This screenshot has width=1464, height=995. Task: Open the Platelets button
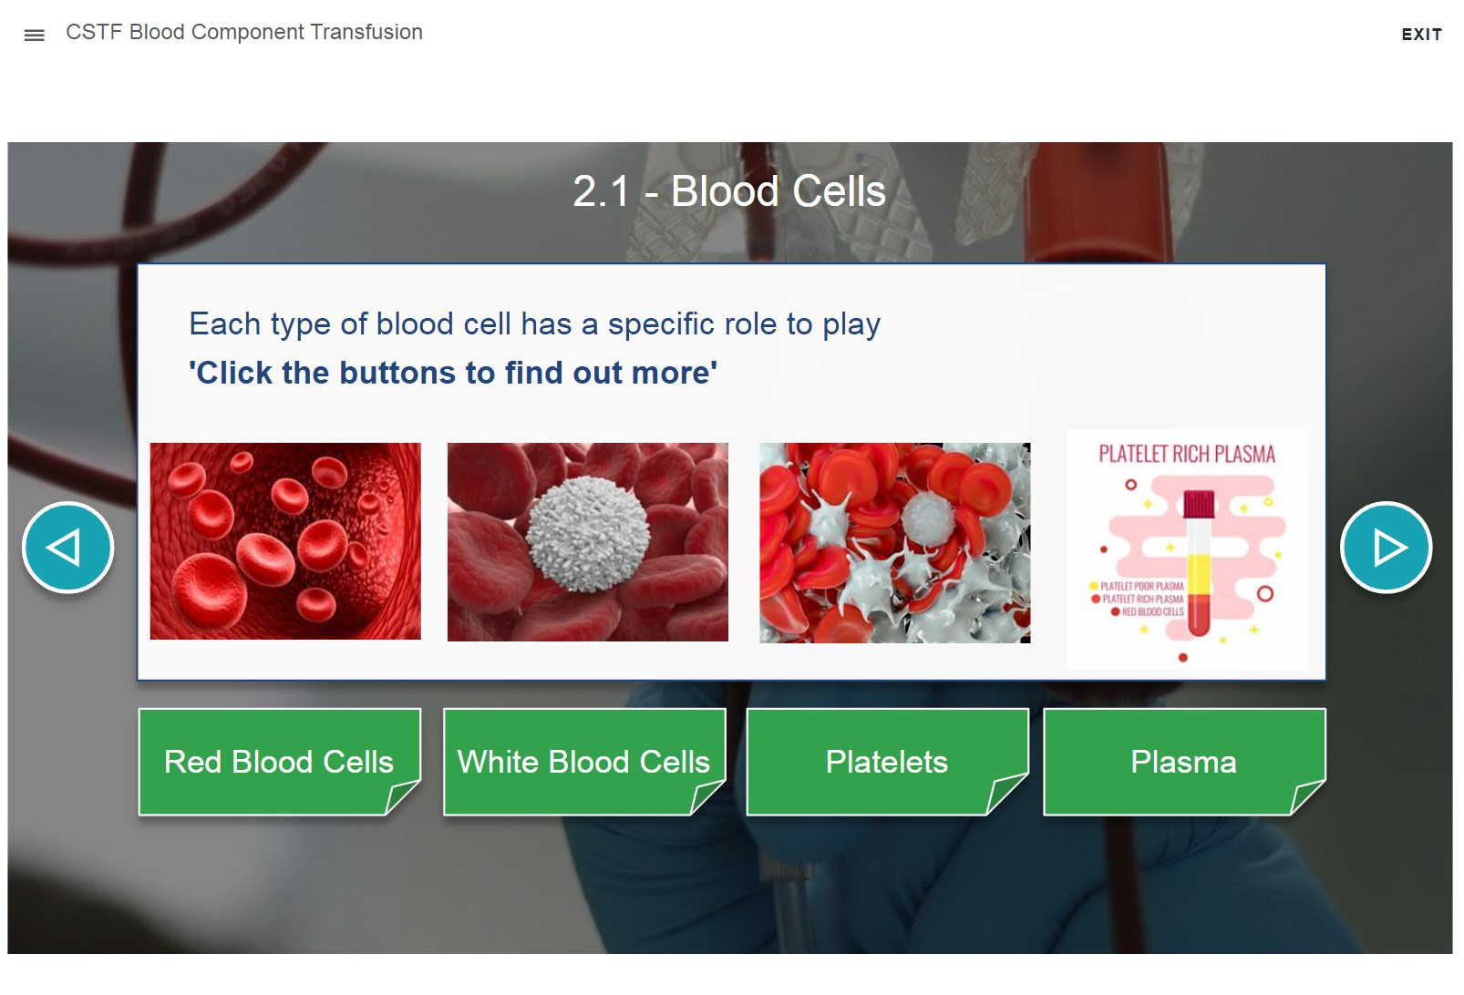(888, 762)
